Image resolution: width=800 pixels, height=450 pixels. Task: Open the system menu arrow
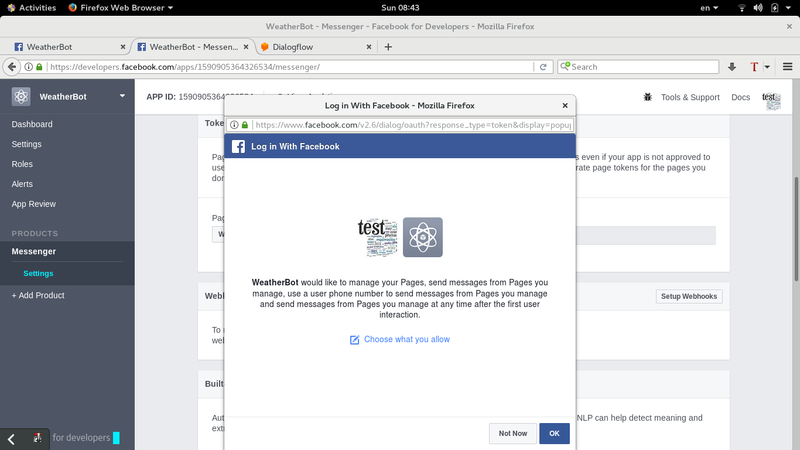[x=789, y=8]
